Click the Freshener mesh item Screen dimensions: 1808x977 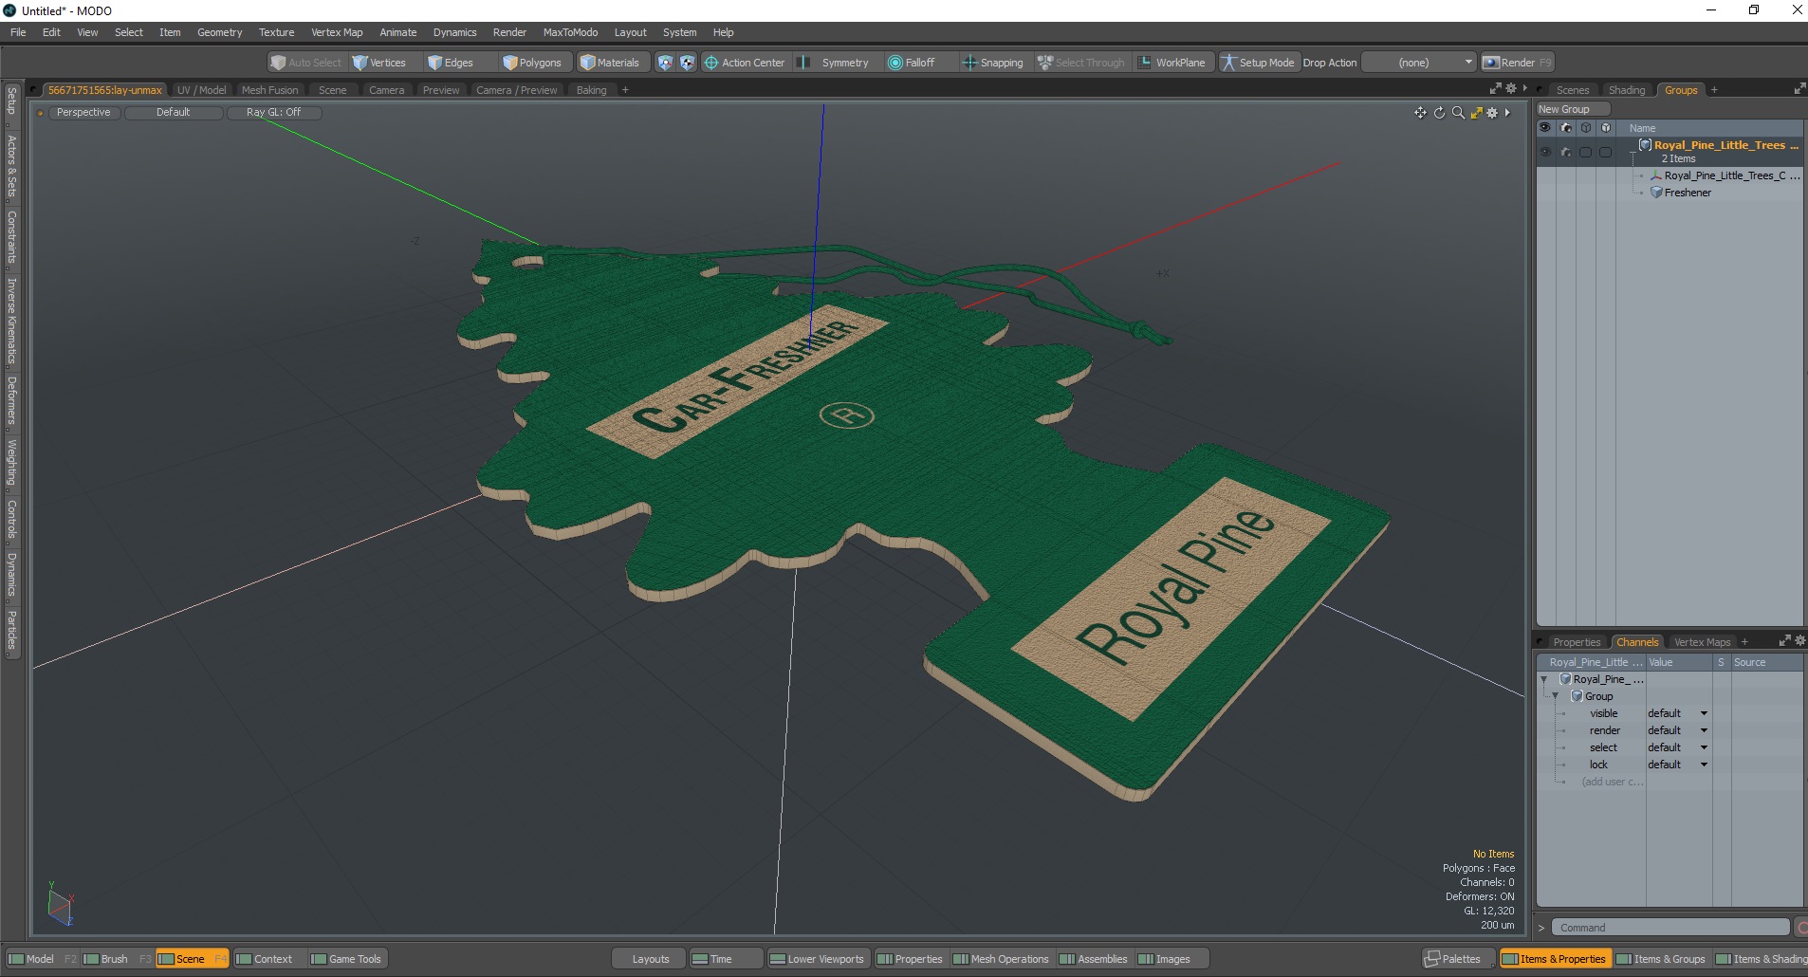(1688, 193)
